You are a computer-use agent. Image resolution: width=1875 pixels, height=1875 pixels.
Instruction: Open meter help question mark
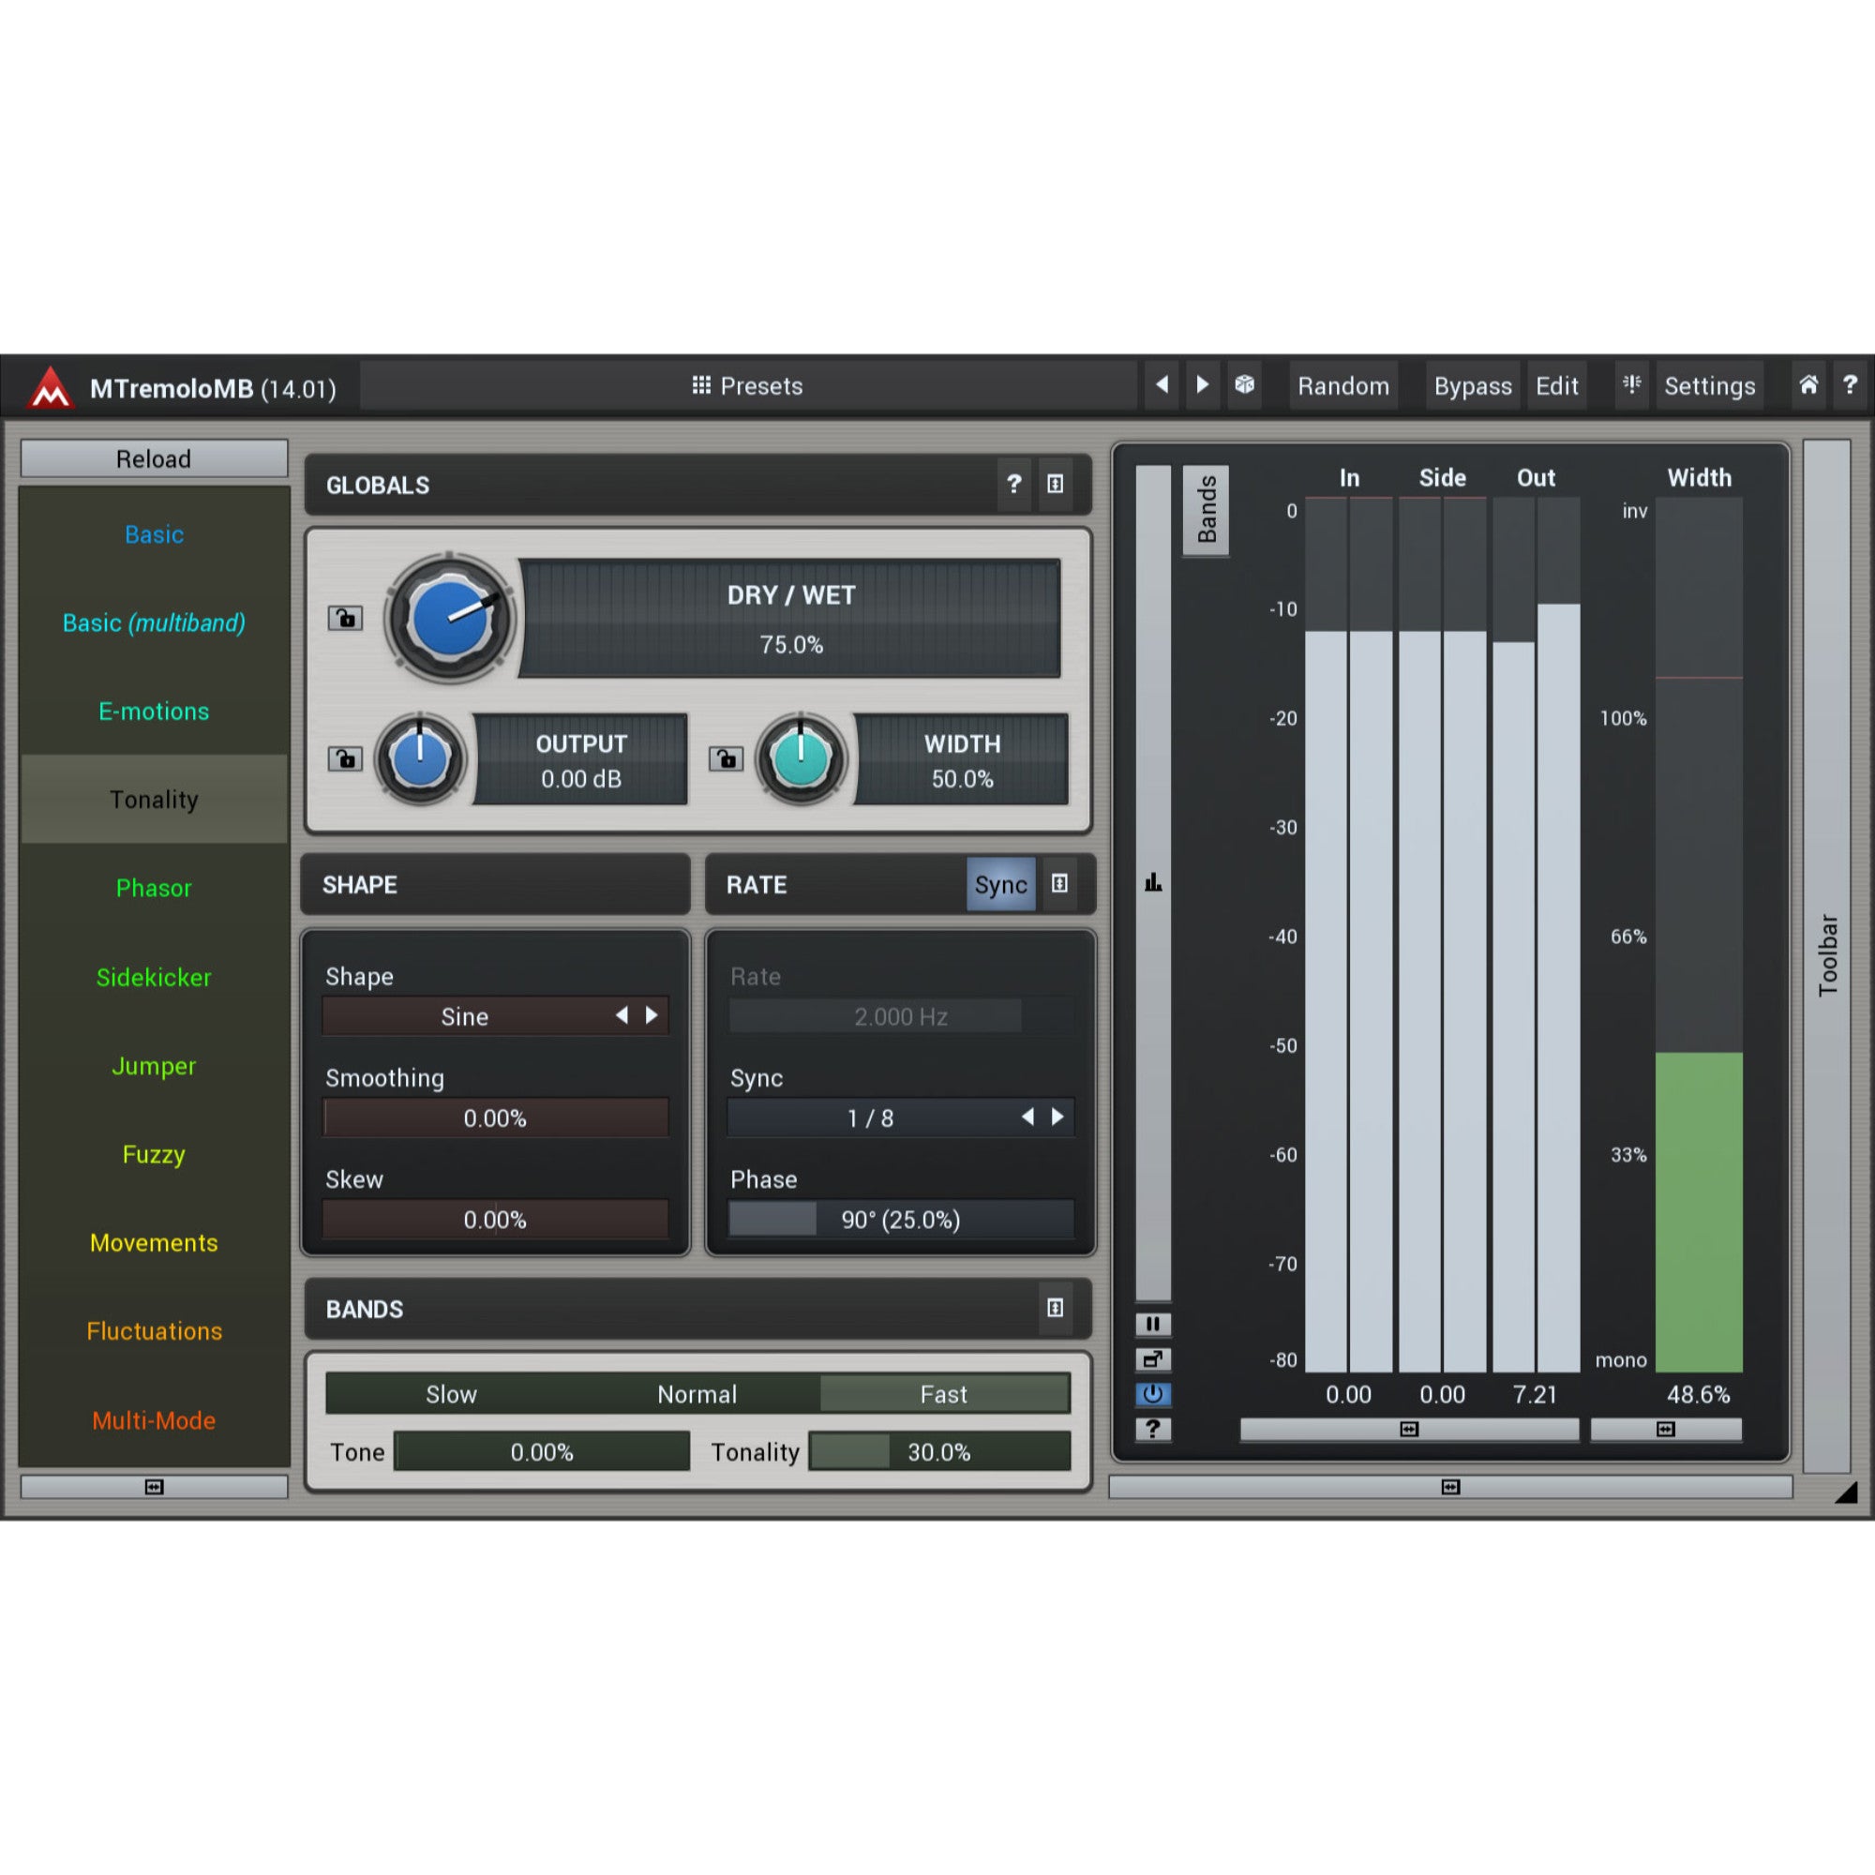tap(1153, 1429)
